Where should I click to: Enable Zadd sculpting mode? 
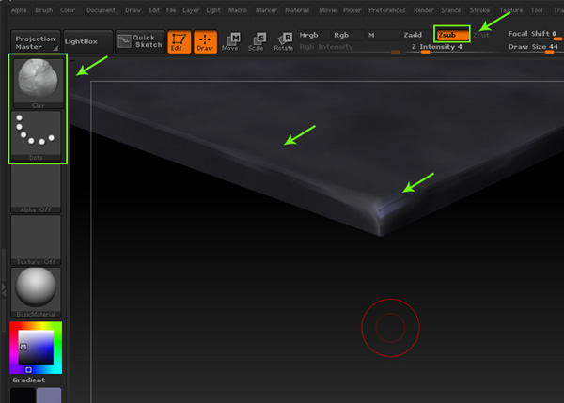pyautogui.click(x=413, y=35)
